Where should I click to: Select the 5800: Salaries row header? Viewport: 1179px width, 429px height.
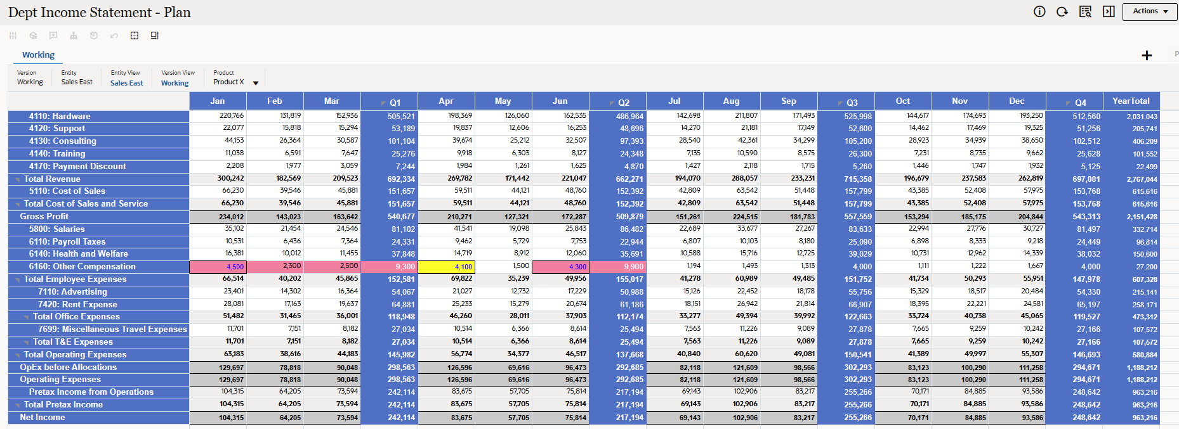98,229
